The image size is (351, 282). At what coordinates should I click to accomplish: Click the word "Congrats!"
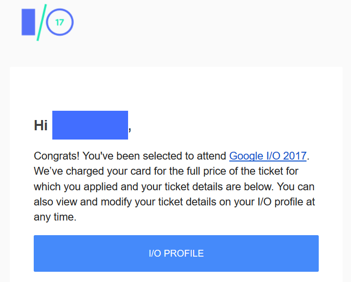(x=57, y=156)
